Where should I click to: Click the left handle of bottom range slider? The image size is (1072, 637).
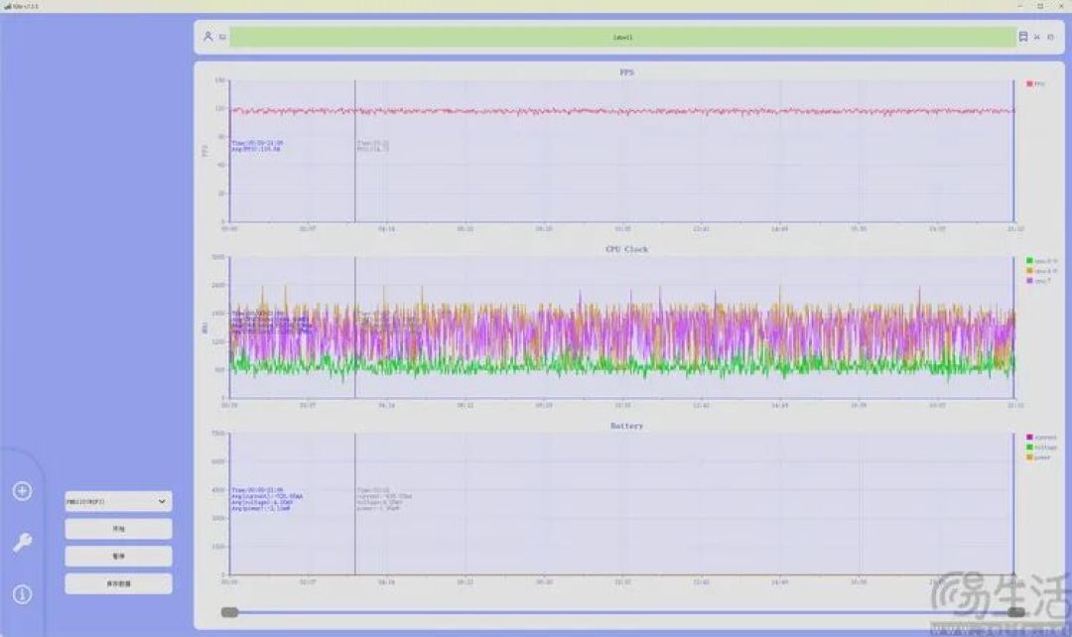(x=229, y=612)
